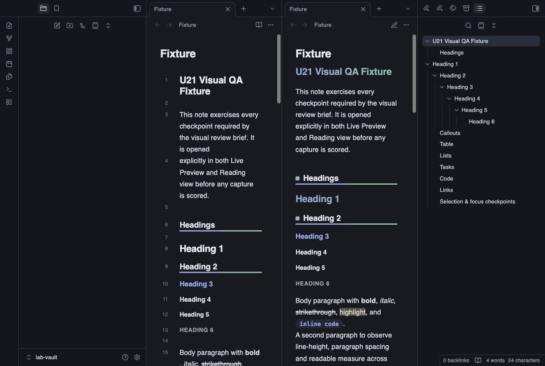Collapse Heading 2 chevron in the outline
The image size is (545, 366).
[x=435, y=76]
